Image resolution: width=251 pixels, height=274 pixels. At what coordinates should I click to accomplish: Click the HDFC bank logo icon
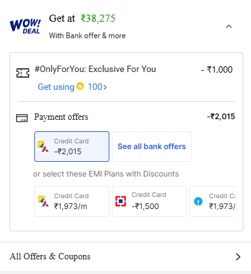click(121, 201)
